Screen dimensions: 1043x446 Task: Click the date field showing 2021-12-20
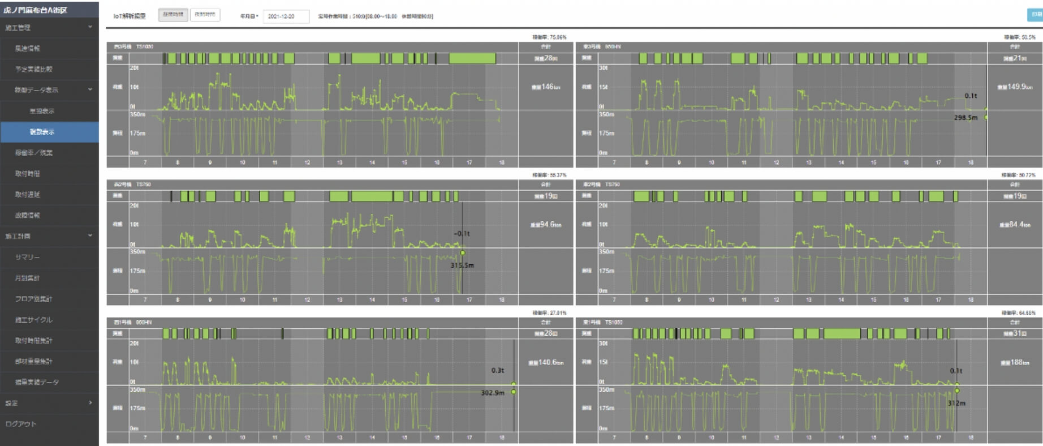pyautogui.click(x=286, y=16)
